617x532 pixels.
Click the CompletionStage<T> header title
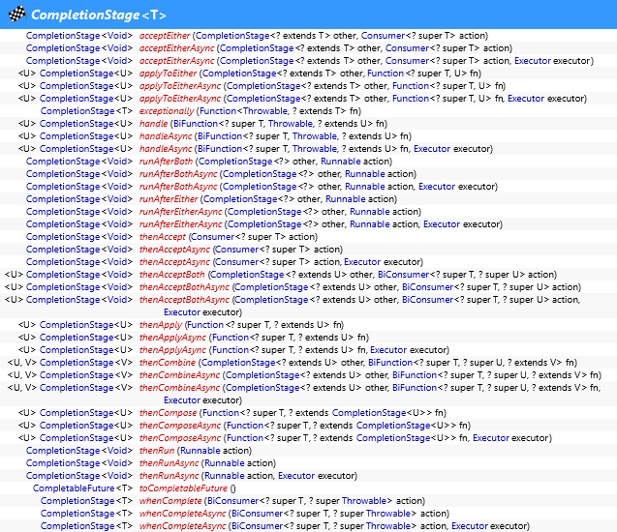[99, 15]
